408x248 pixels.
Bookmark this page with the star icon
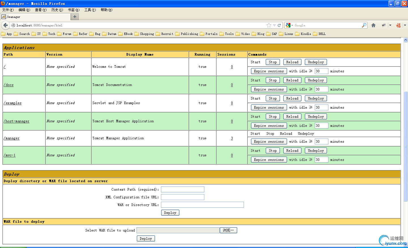click(x=269, y=25)
